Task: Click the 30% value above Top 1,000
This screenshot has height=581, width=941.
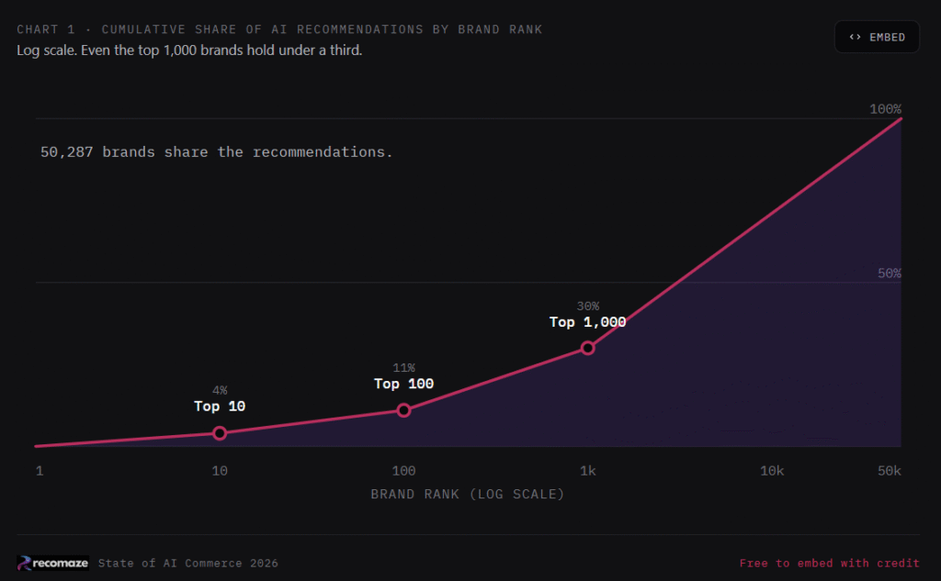Action: [x=588, y=307]
